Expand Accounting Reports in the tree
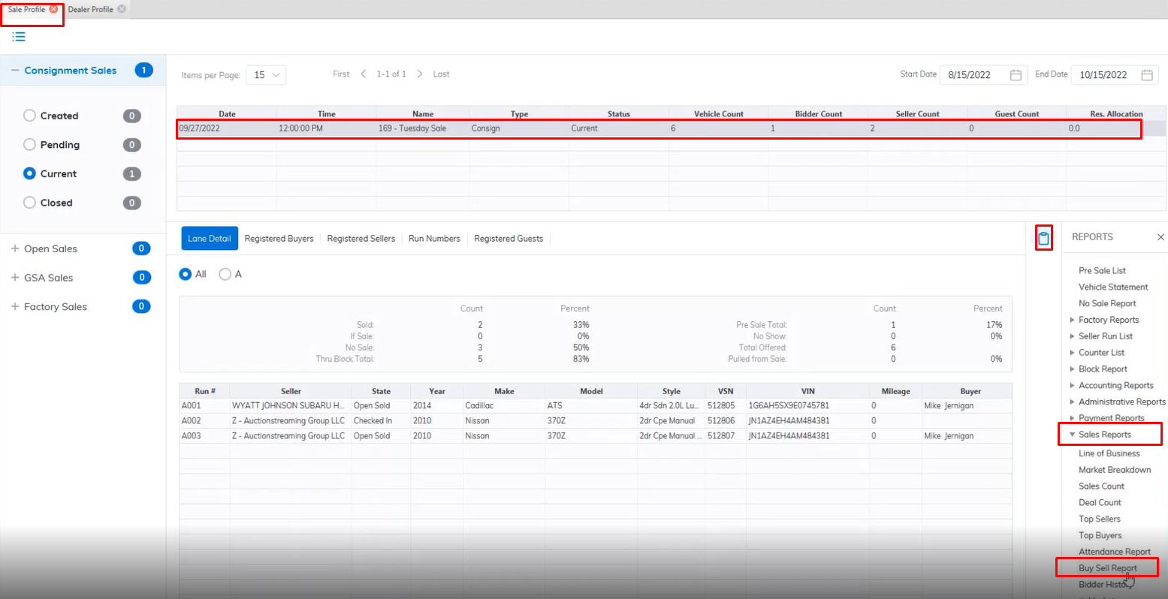Viewport: 1168px width, 599px height. [x=1072, y=385]
